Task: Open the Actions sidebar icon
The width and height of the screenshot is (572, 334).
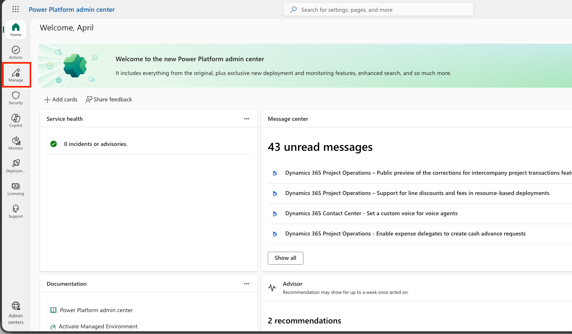Action: click(x=16, y=52)
